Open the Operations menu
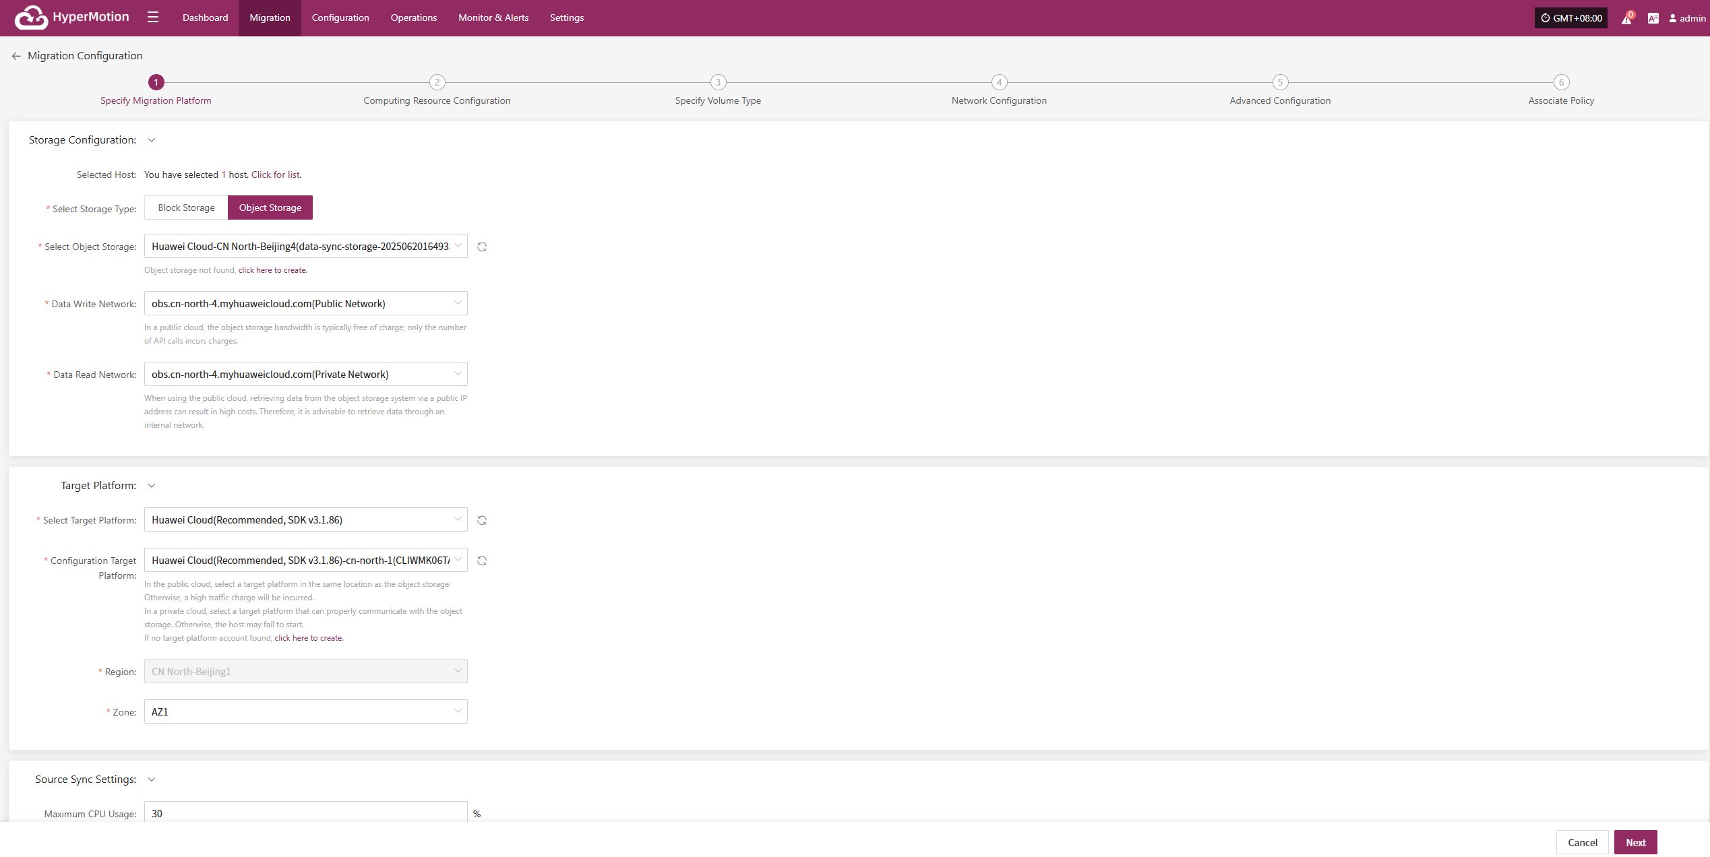The image size is (1710, 857). tap(414, 18)
